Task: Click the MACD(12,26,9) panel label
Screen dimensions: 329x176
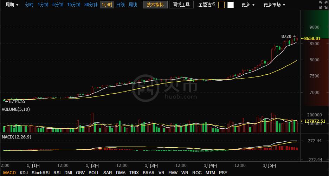Action: pyautogui.click(x=17, y=137)
